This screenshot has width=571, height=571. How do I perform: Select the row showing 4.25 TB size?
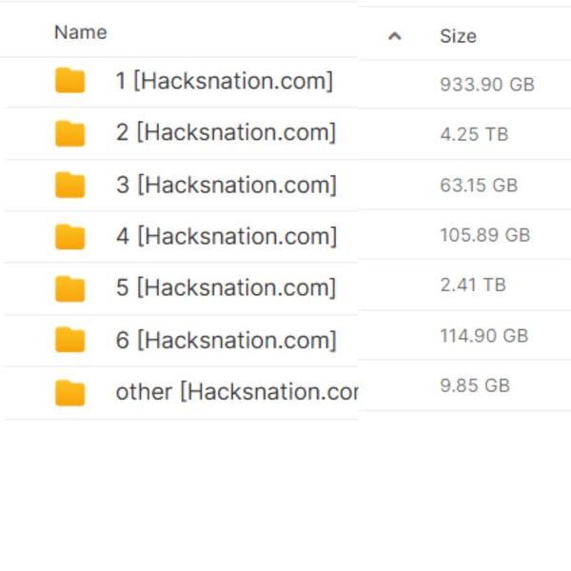[474, 134]
